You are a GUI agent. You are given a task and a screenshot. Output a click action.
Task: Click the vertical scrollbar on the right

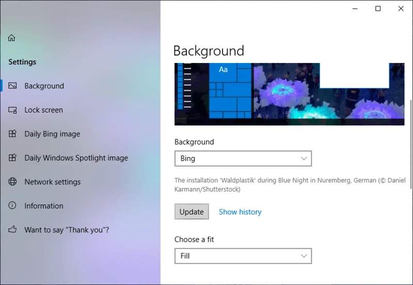coord(411,145)
